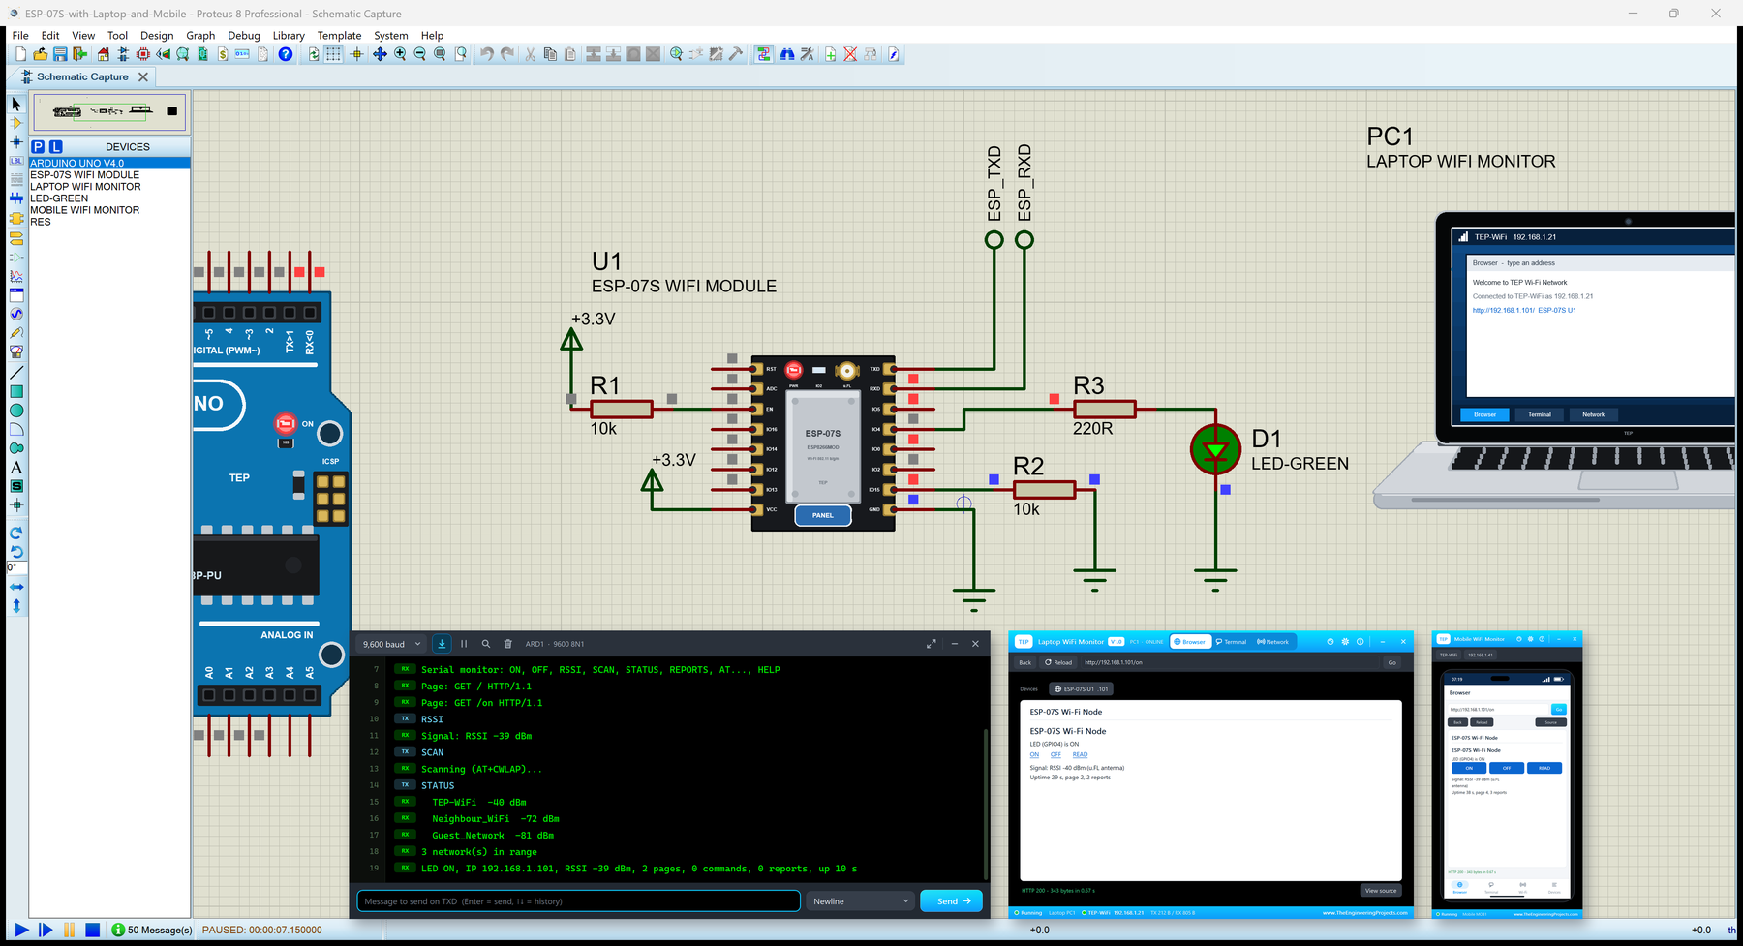Select the Component mode tool in sidebar
The image size is (1743, 946).
(x=16, y=123)
